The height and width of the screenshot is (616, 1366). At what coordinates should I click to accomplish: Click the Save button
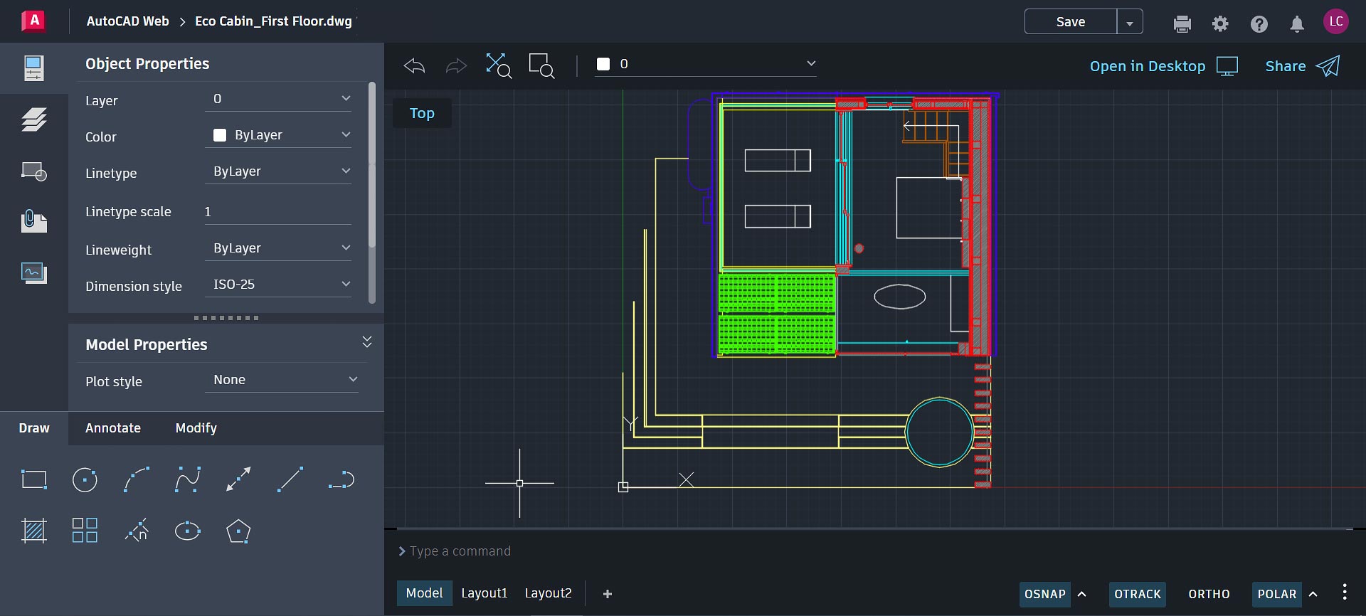[x=1070, y=22]
